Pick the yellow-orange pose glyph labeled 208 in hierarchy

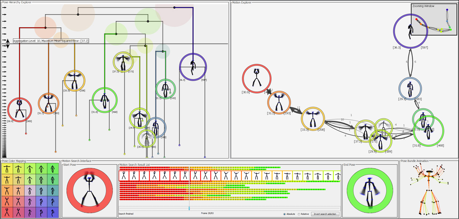[x=75, y=81]
